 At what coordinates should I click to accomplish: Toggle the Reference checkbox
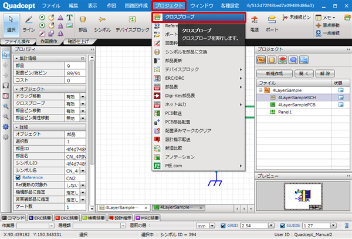[18, 177]
